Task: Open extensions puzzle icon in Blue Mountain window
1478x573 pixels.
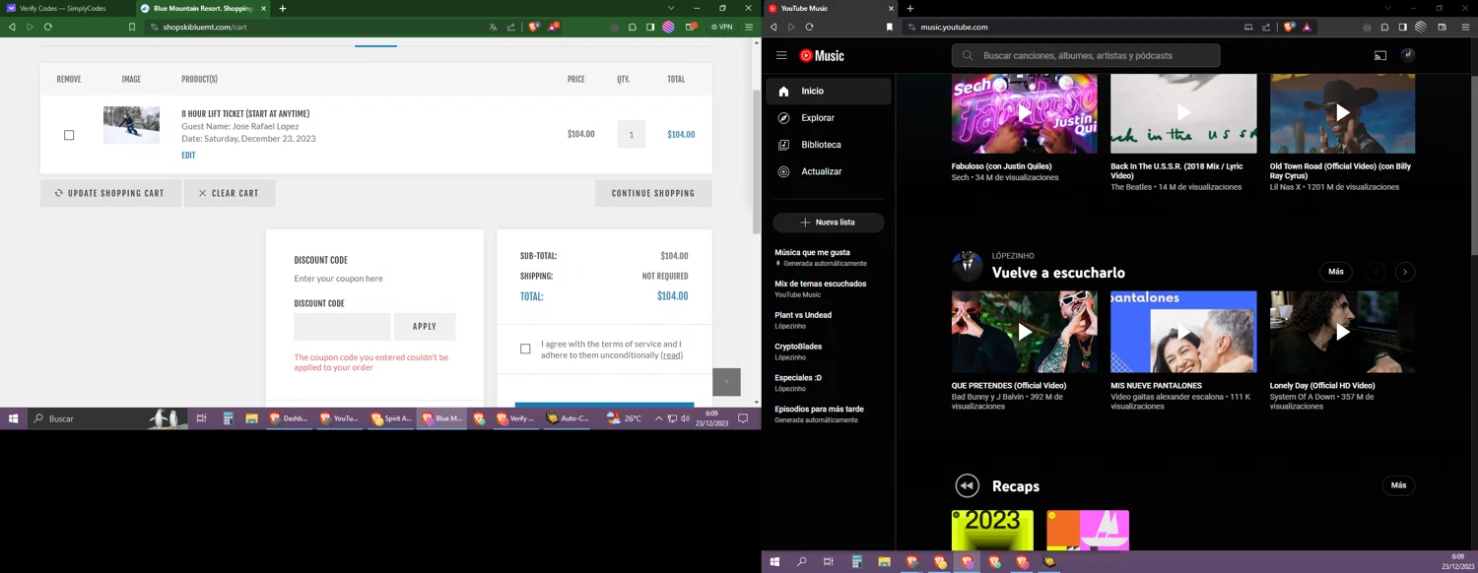Action: point(633,27)
